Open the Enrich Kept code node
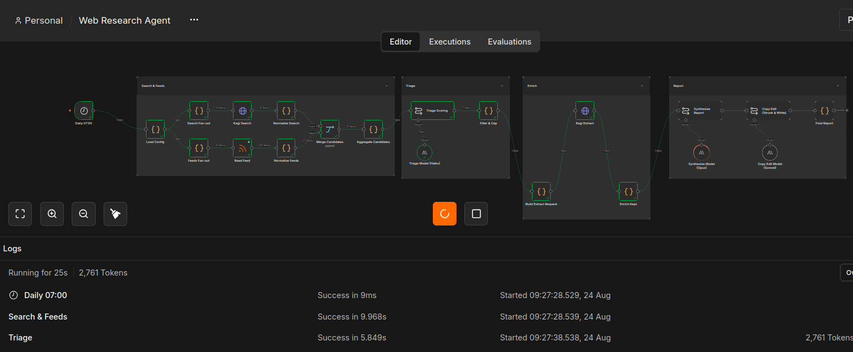This screenshot has height=352, width=853. tap(628, 191)
